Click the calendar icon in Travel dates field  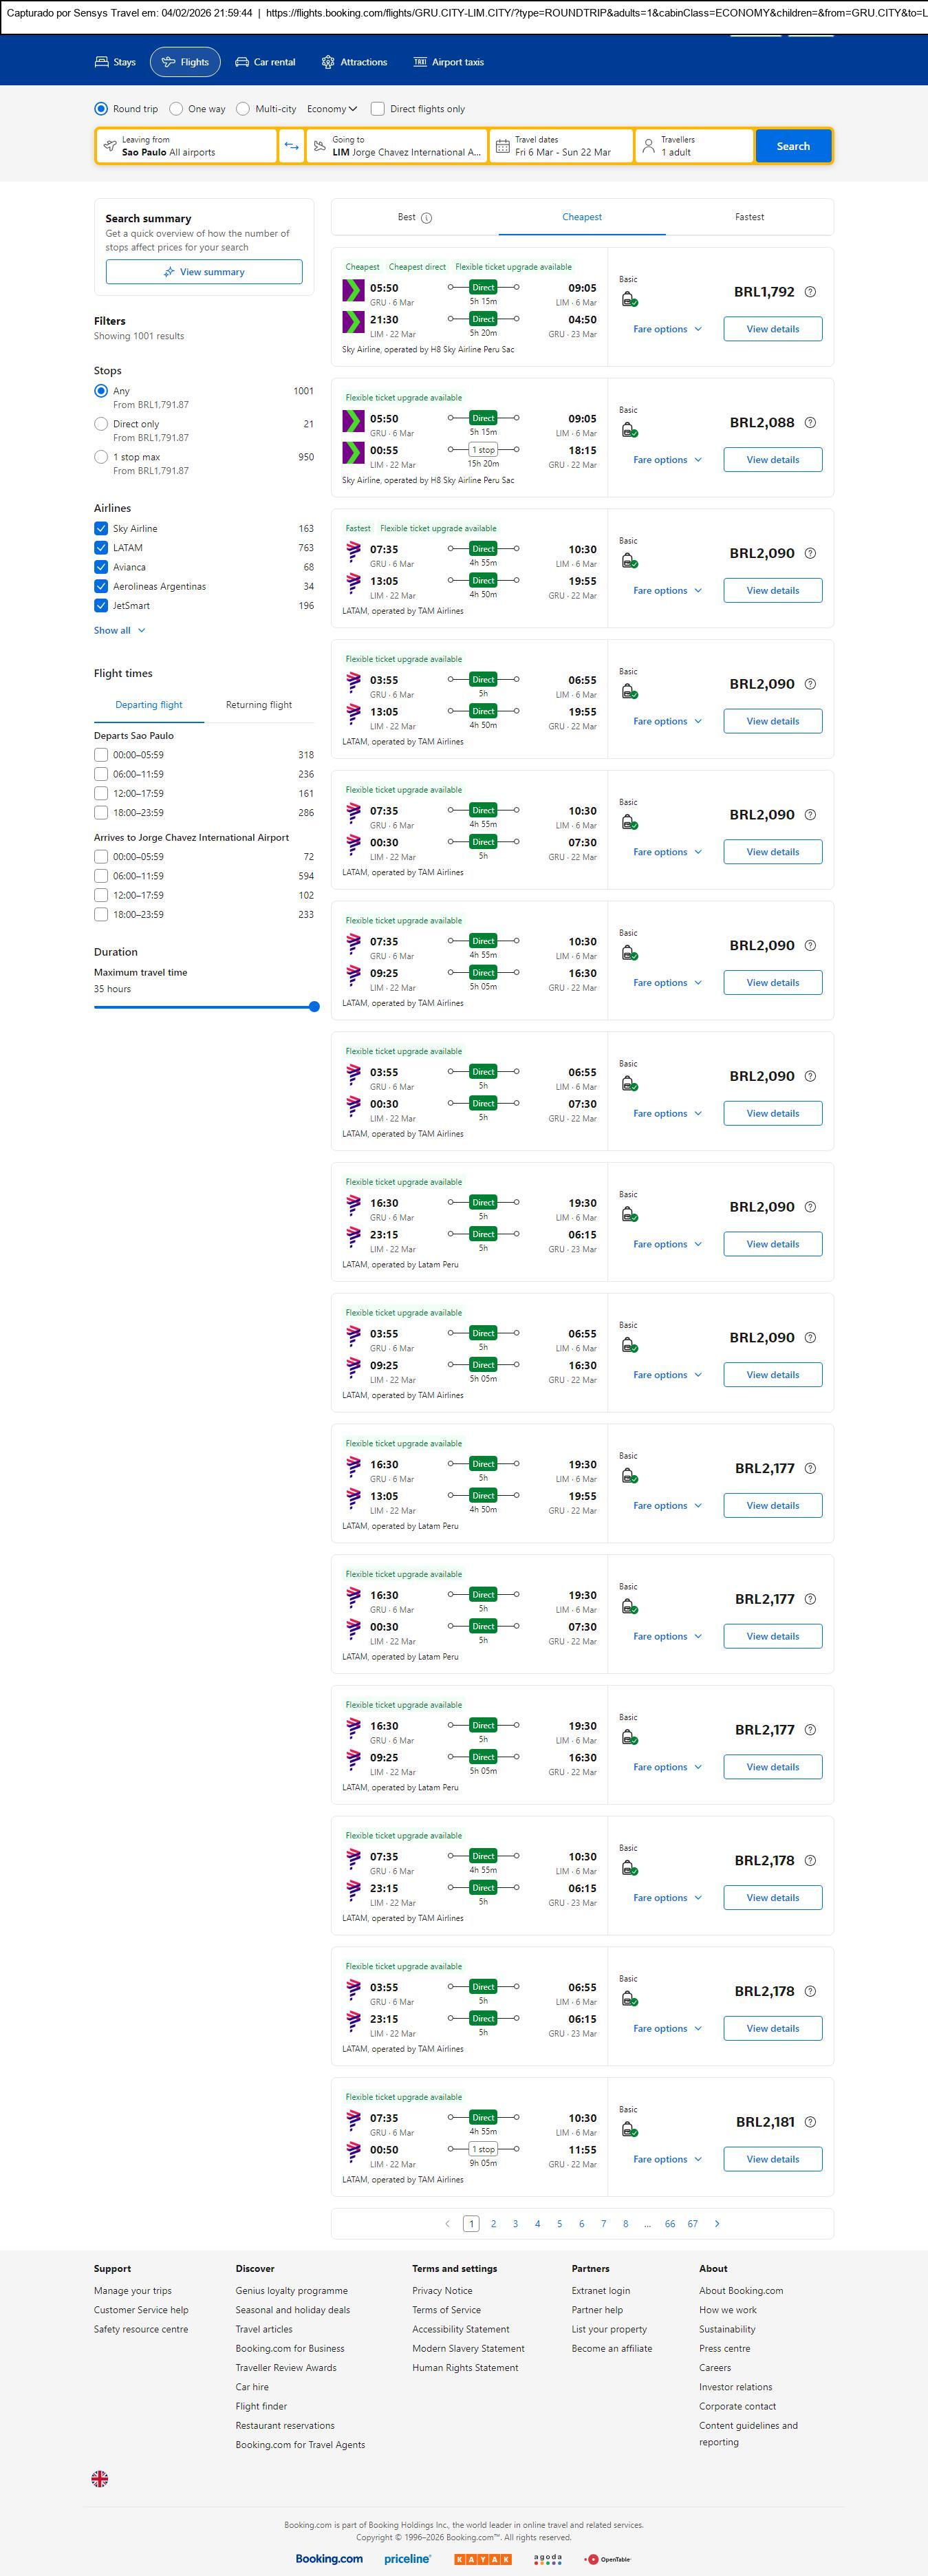pyautogui.click(x=503, y=146)
